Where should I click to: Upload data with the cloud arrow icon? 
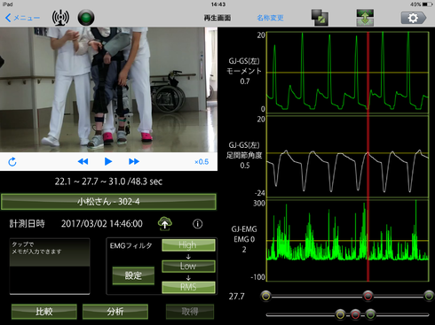[165, 223]
